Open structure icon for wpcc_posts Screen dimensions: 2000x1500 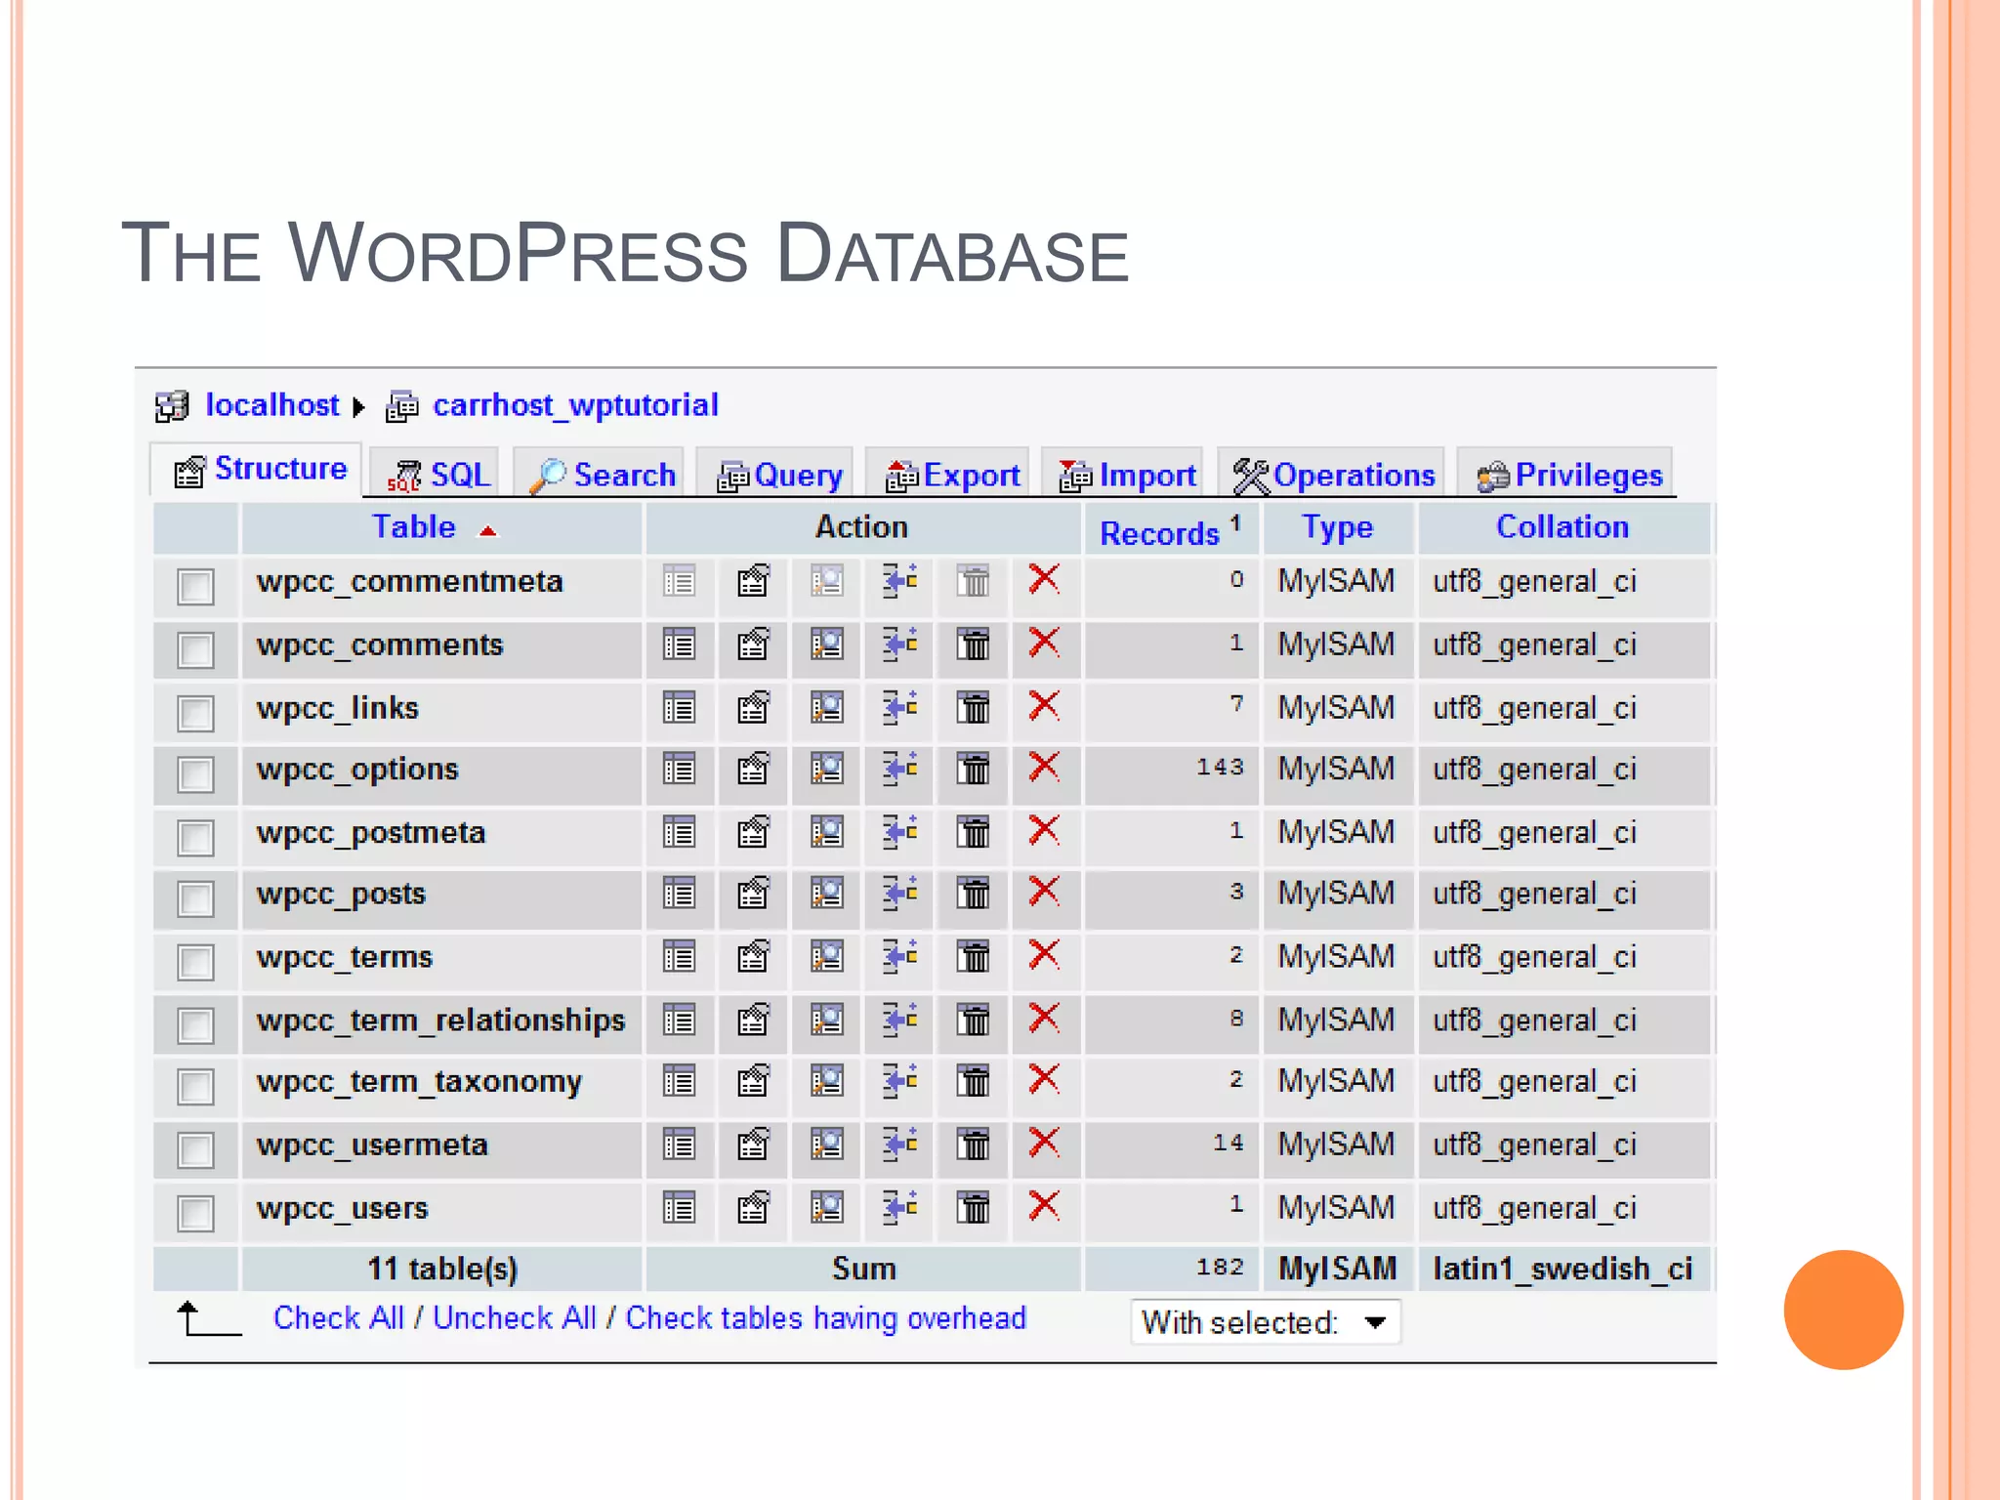point(753,894)
